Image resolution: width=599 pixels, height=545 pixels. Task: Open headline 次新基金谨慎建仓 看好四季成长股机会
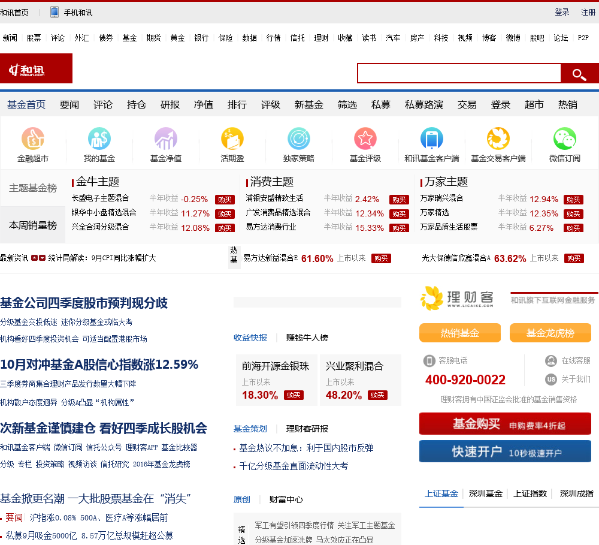click(104, 428)
